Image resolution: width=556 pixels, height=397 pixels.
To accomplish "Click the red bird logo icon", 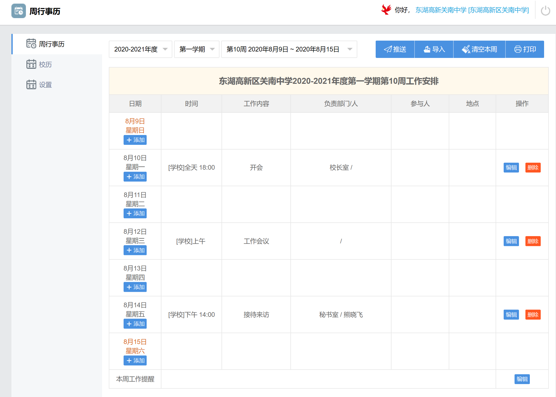I will (386, 10).
